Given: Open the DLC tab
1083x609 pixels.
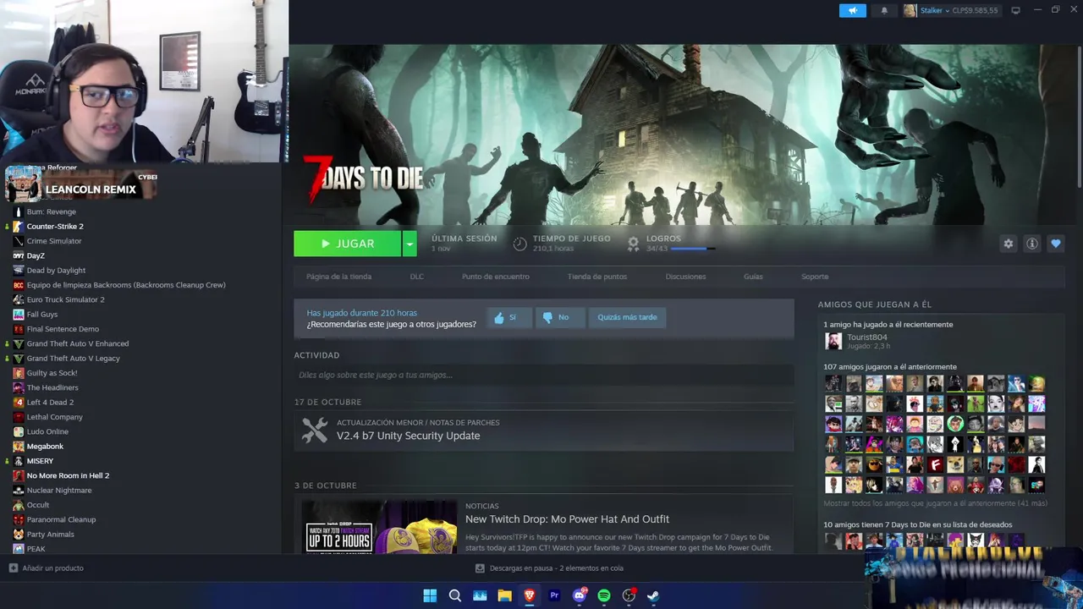Looking at the screenshot, I should click(x=417, y=277).
